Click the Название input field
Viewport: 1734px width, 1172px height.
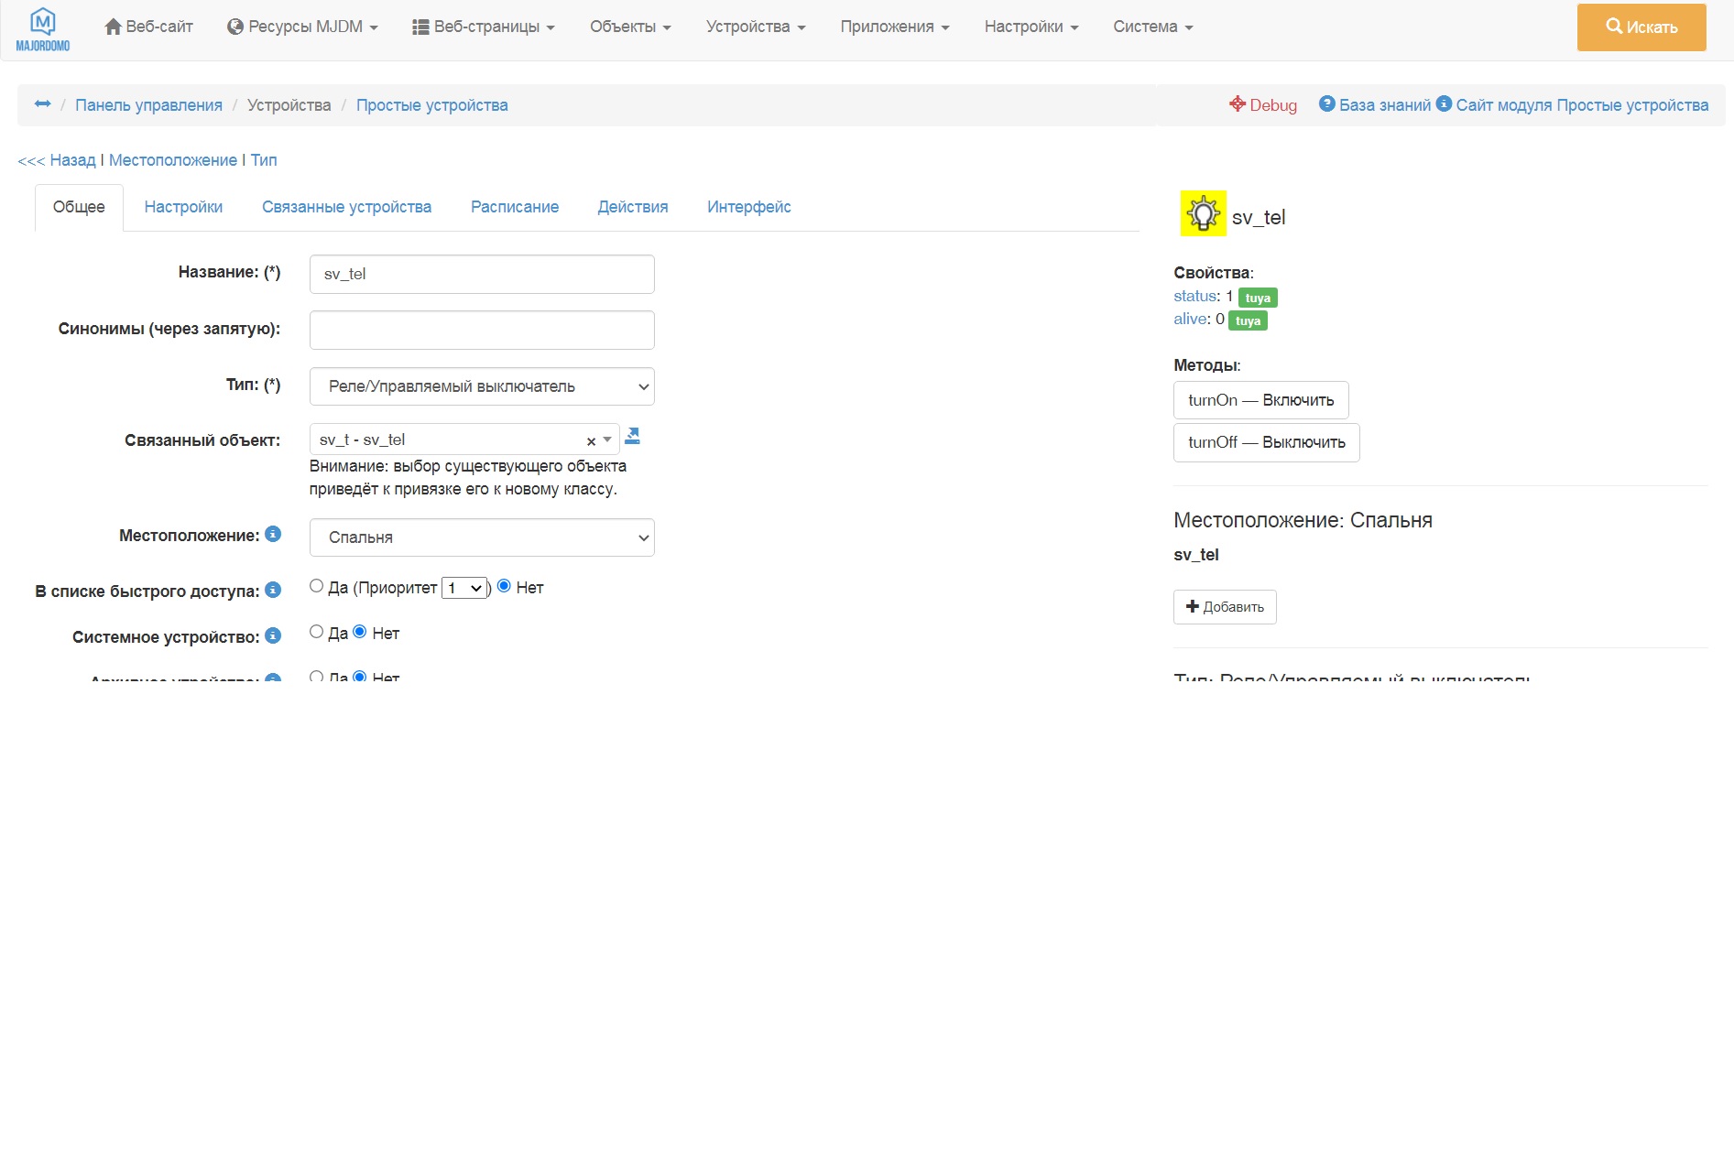482,274
